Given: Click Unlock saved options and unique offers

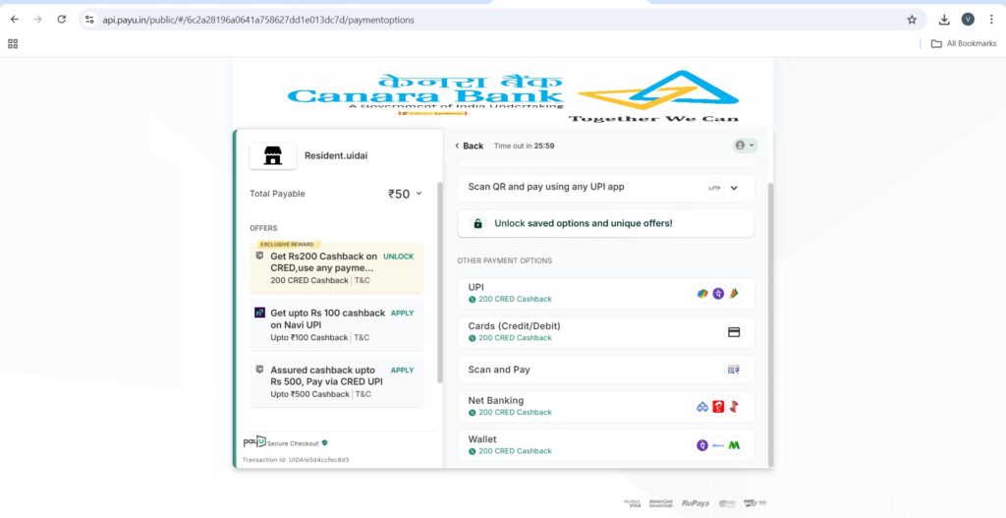Looking at the screenshot, I should tap(605, 223).
